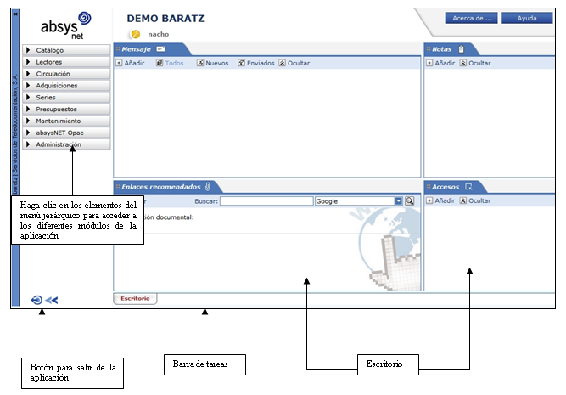
Task: Collapse the menu with the double-arrow icon
Action: pos(52,300)
